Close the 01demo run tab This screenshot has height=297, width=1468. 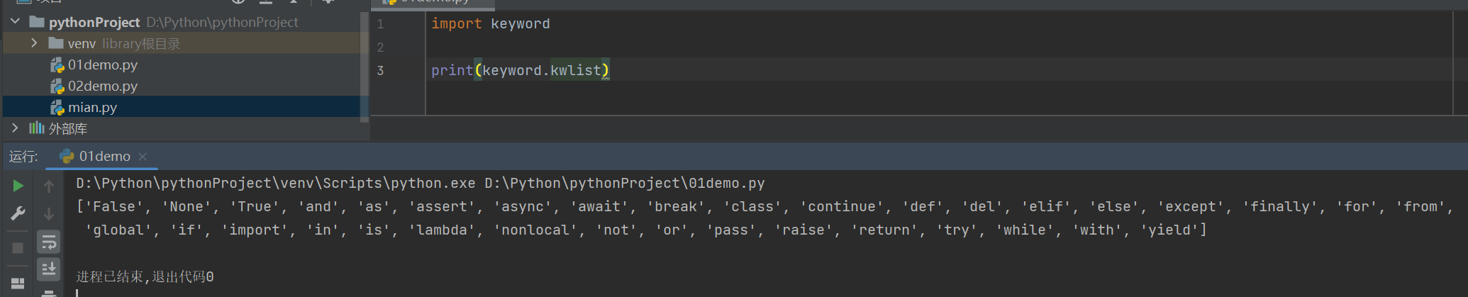pos(143,157)
